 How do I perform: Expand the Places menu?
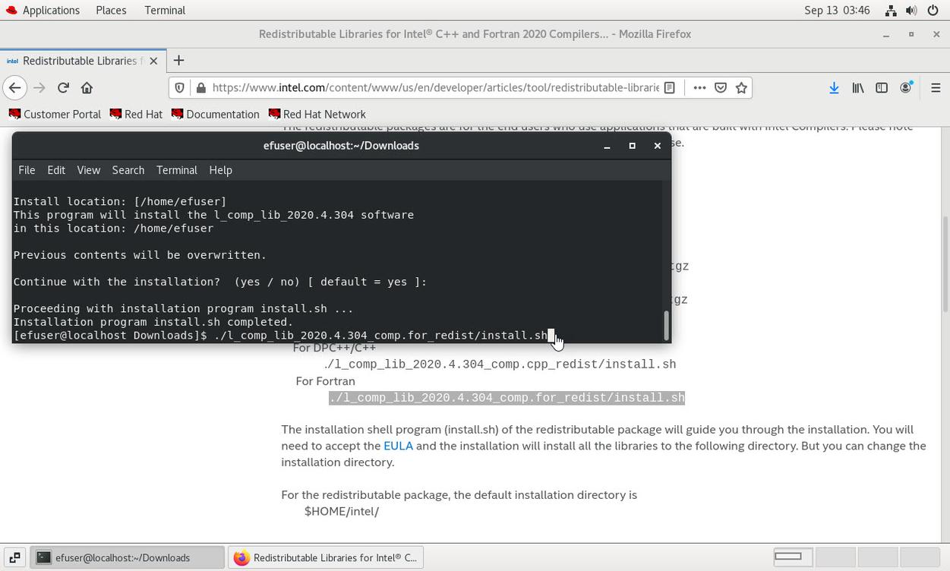point(111,11)
